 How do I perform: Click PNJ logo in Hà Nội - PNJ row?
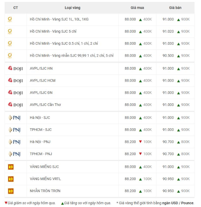coord(14,142)
